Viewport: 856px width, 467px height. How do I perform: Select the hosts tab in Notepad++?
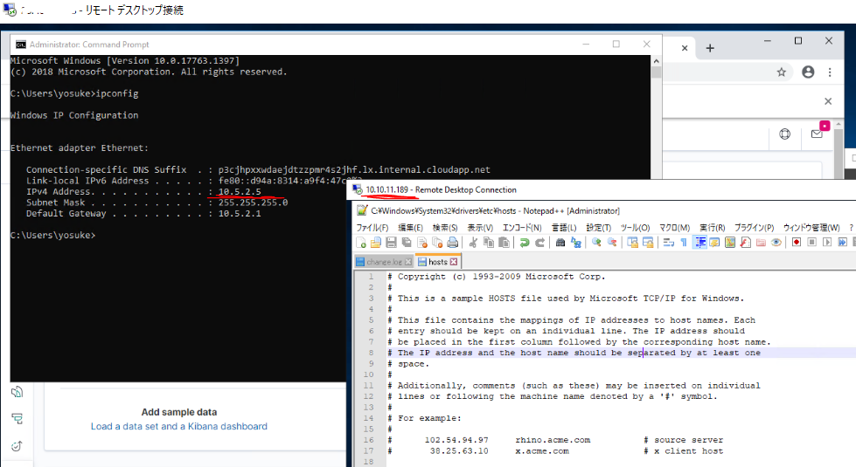[x=438, y=262]
